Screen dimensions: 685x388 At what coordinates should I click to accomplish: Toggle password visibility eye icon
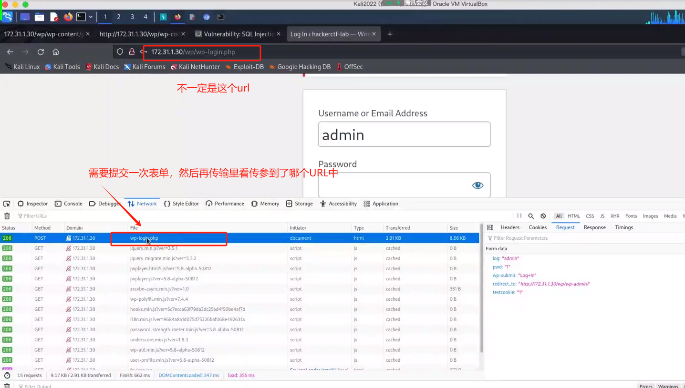477,185
